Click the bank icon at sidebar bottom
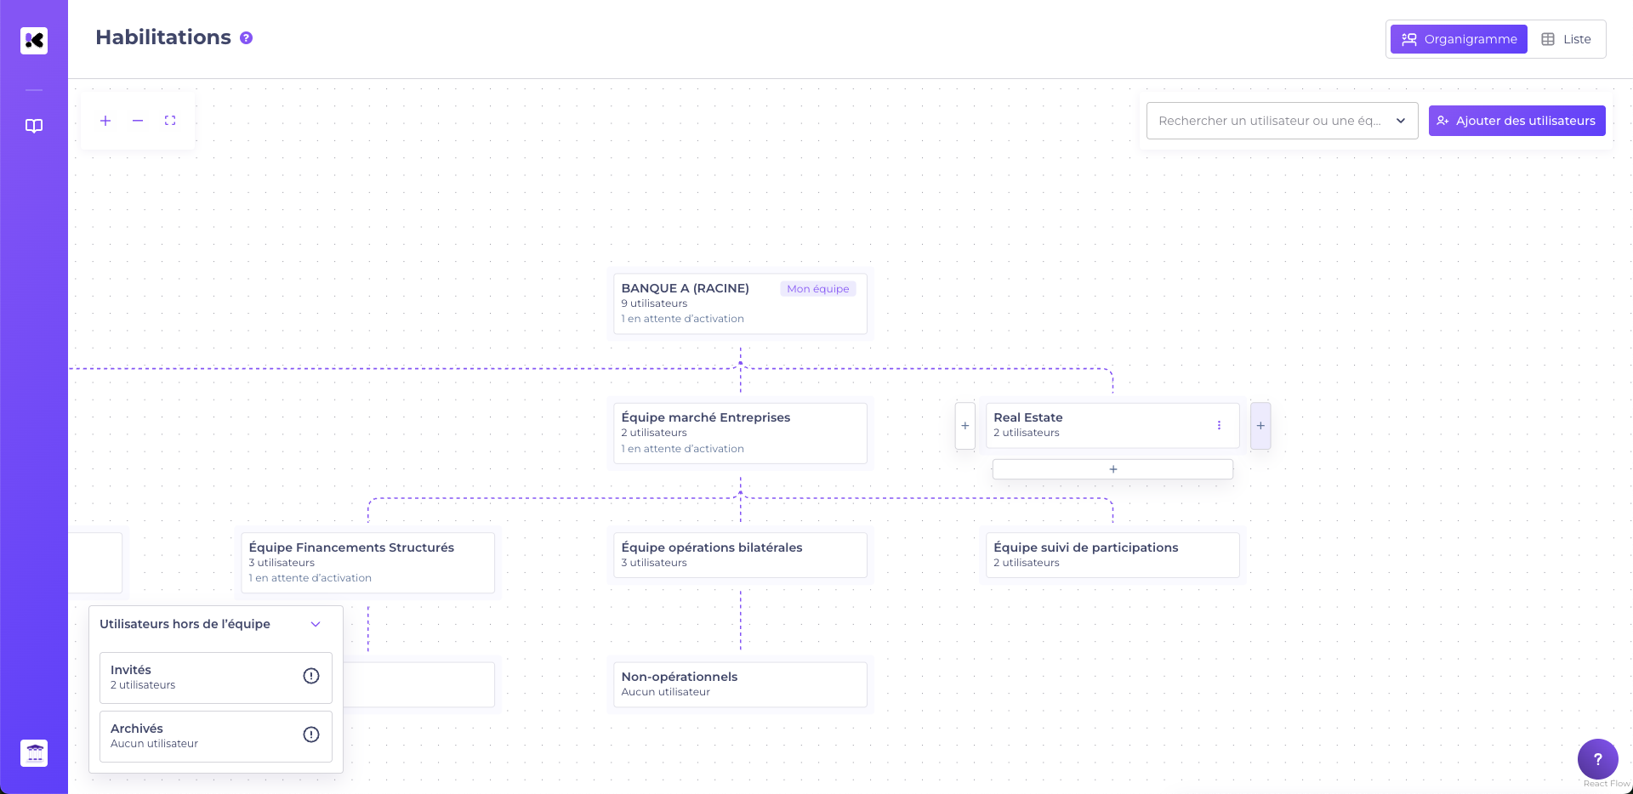Viewport: 1633px width, 794px height. tap(34, 753)
